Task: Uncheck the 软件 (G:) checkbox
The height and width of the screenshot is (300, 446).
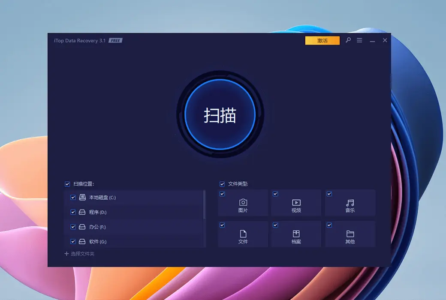Action: pyautogui.click(x=73, y=241)
